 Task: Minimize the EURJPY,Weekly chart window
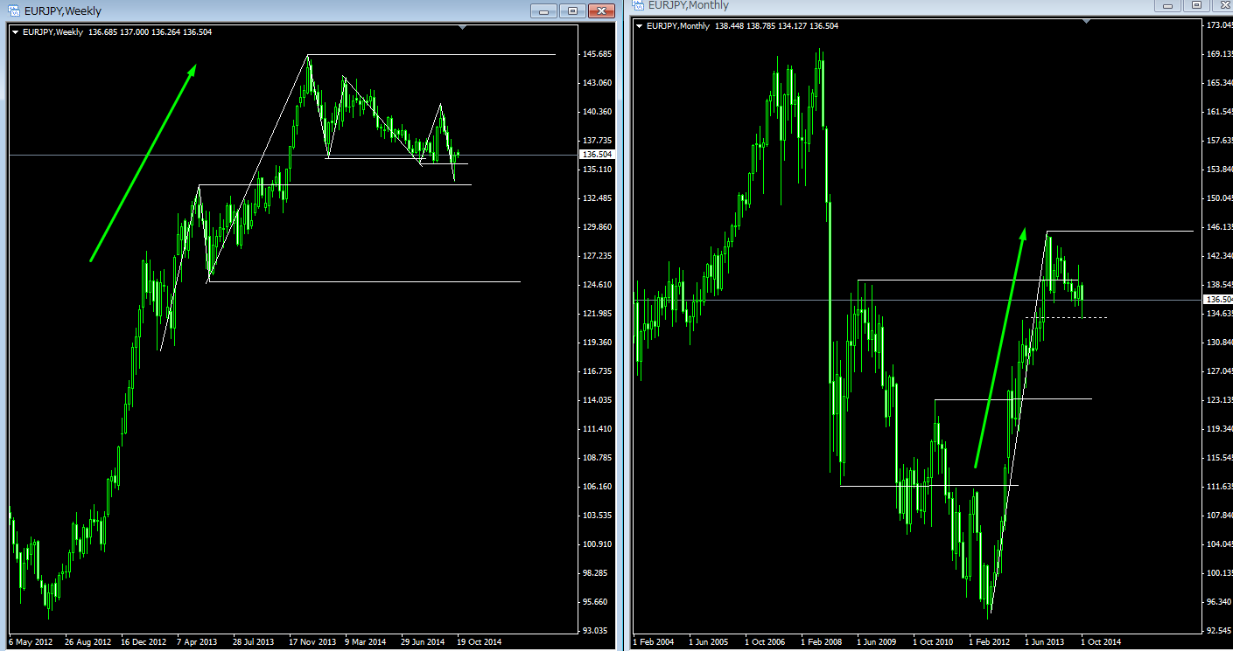pyautogui.click(x=544, y=10)
